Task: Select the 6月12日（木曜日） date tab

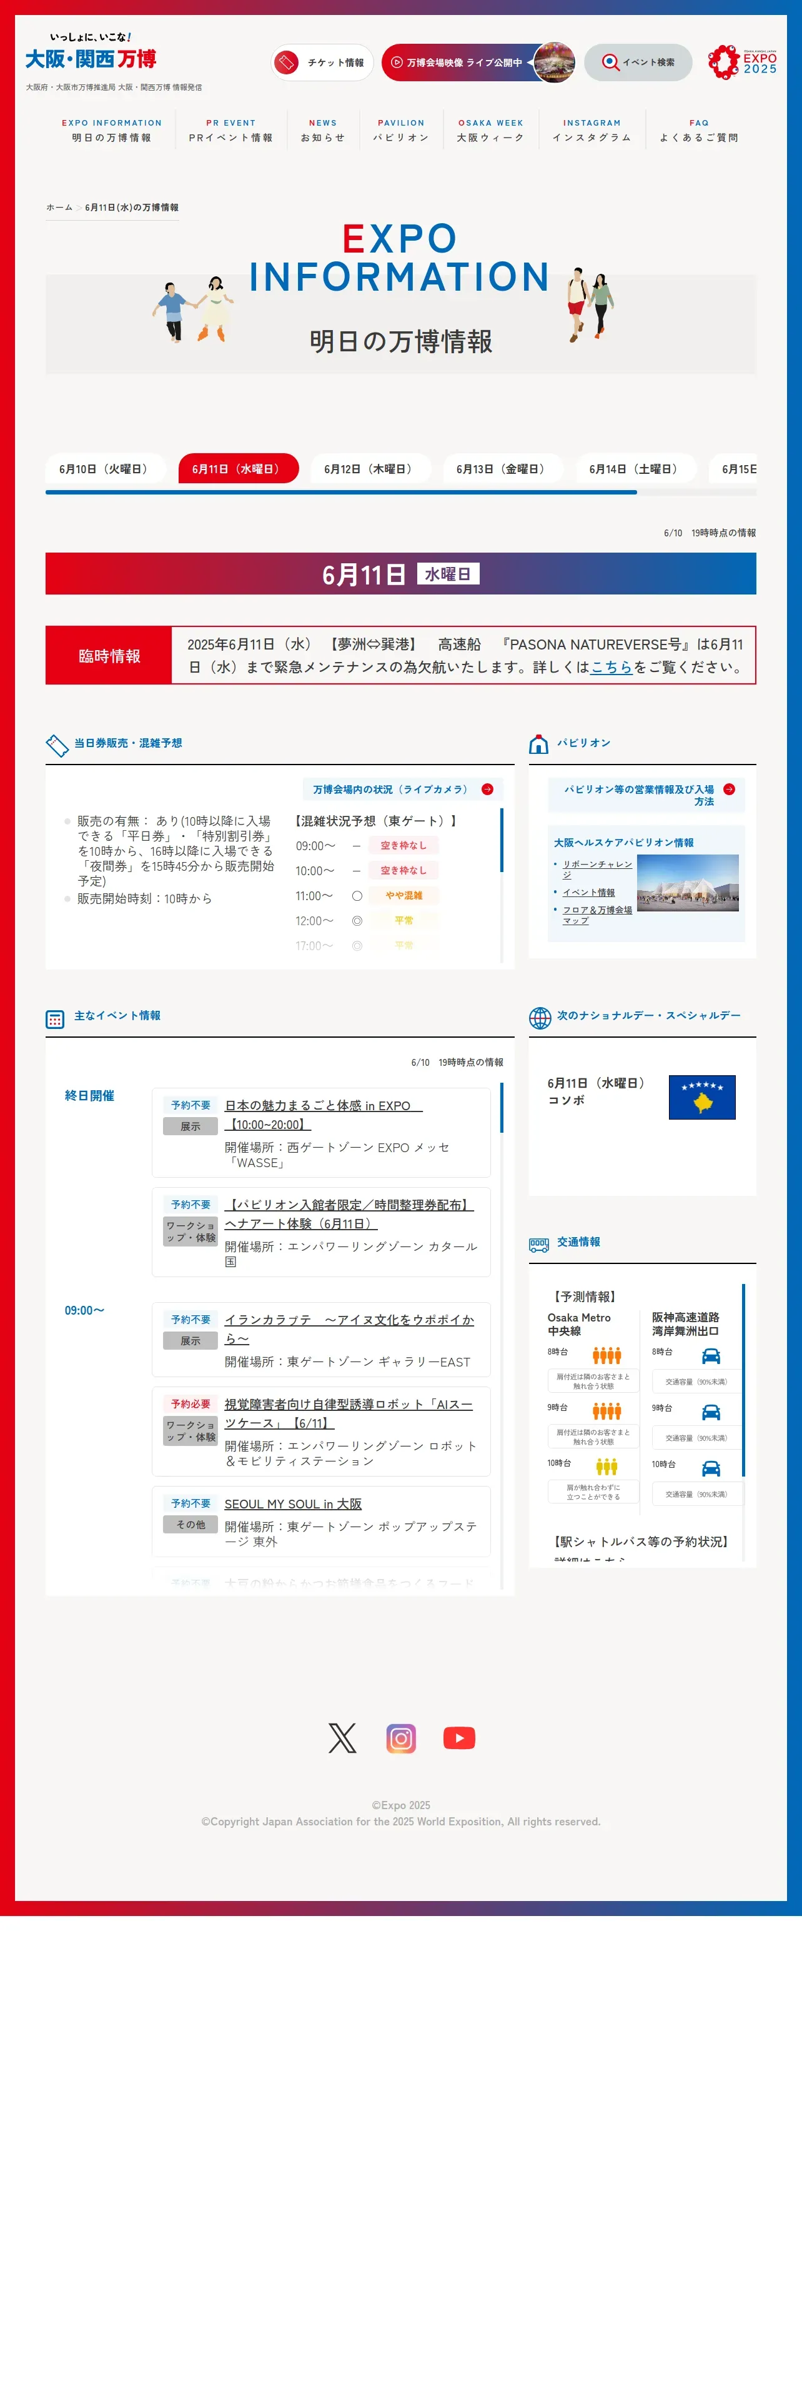Action: click(x=370, y=468)
